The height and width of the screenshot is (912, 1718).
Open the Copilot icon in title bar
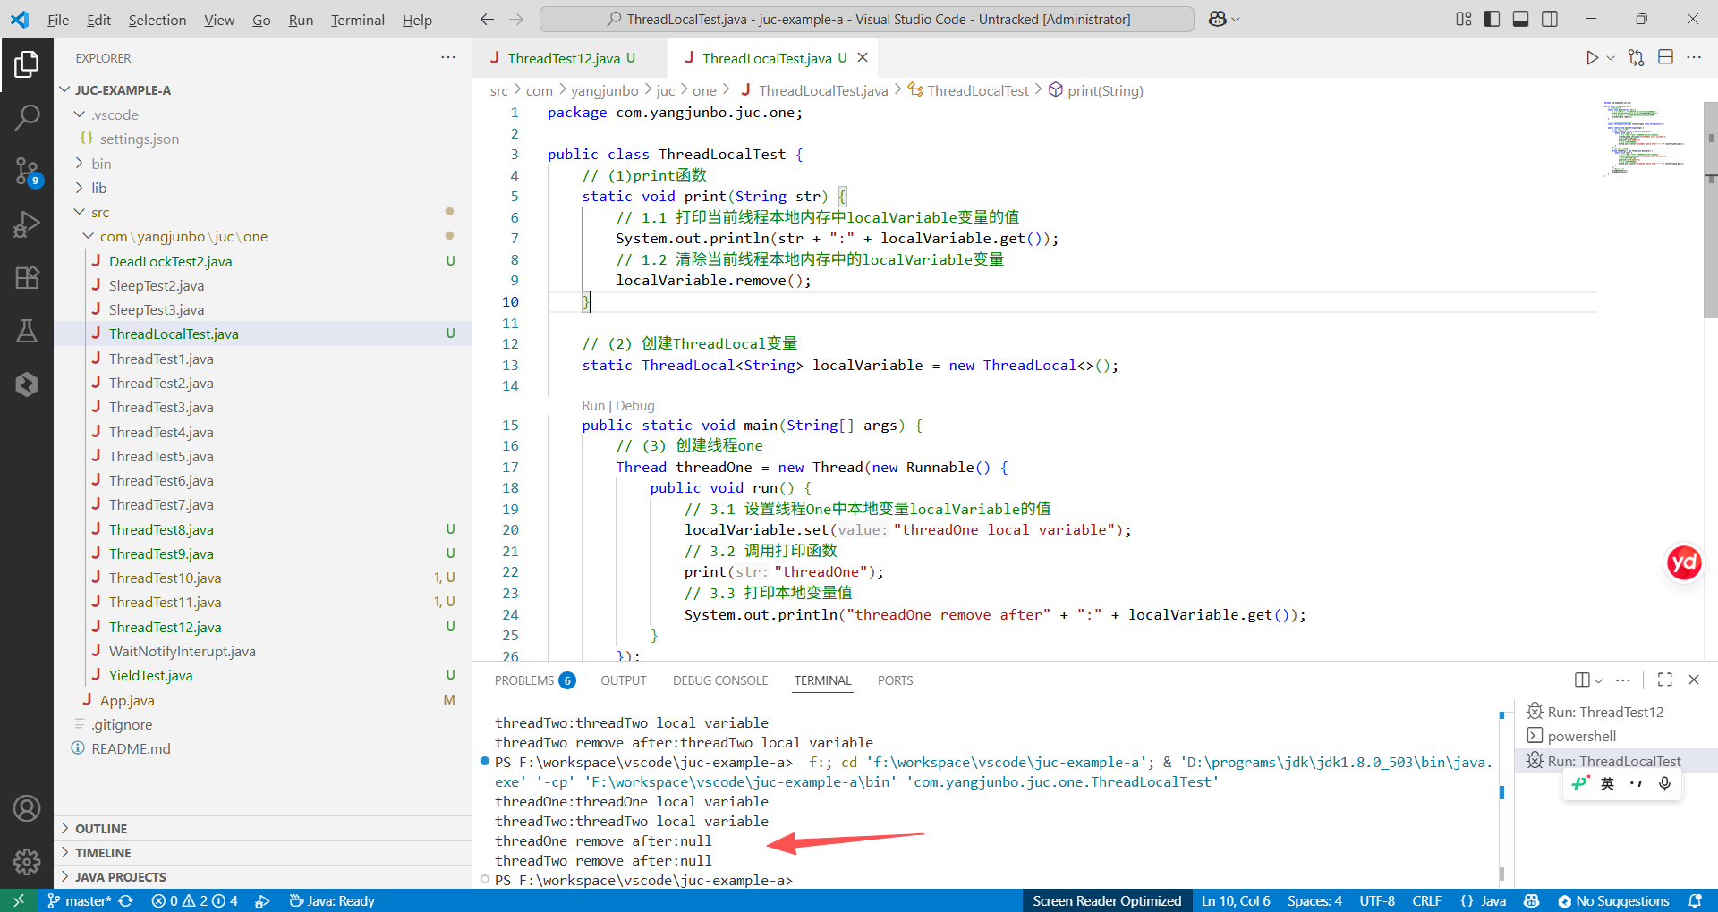(1218, 19)
